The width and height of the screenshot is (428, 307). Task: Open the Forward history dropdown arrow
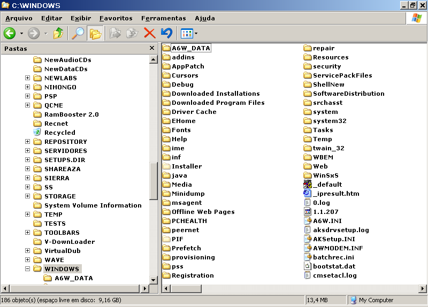(46, 34)
